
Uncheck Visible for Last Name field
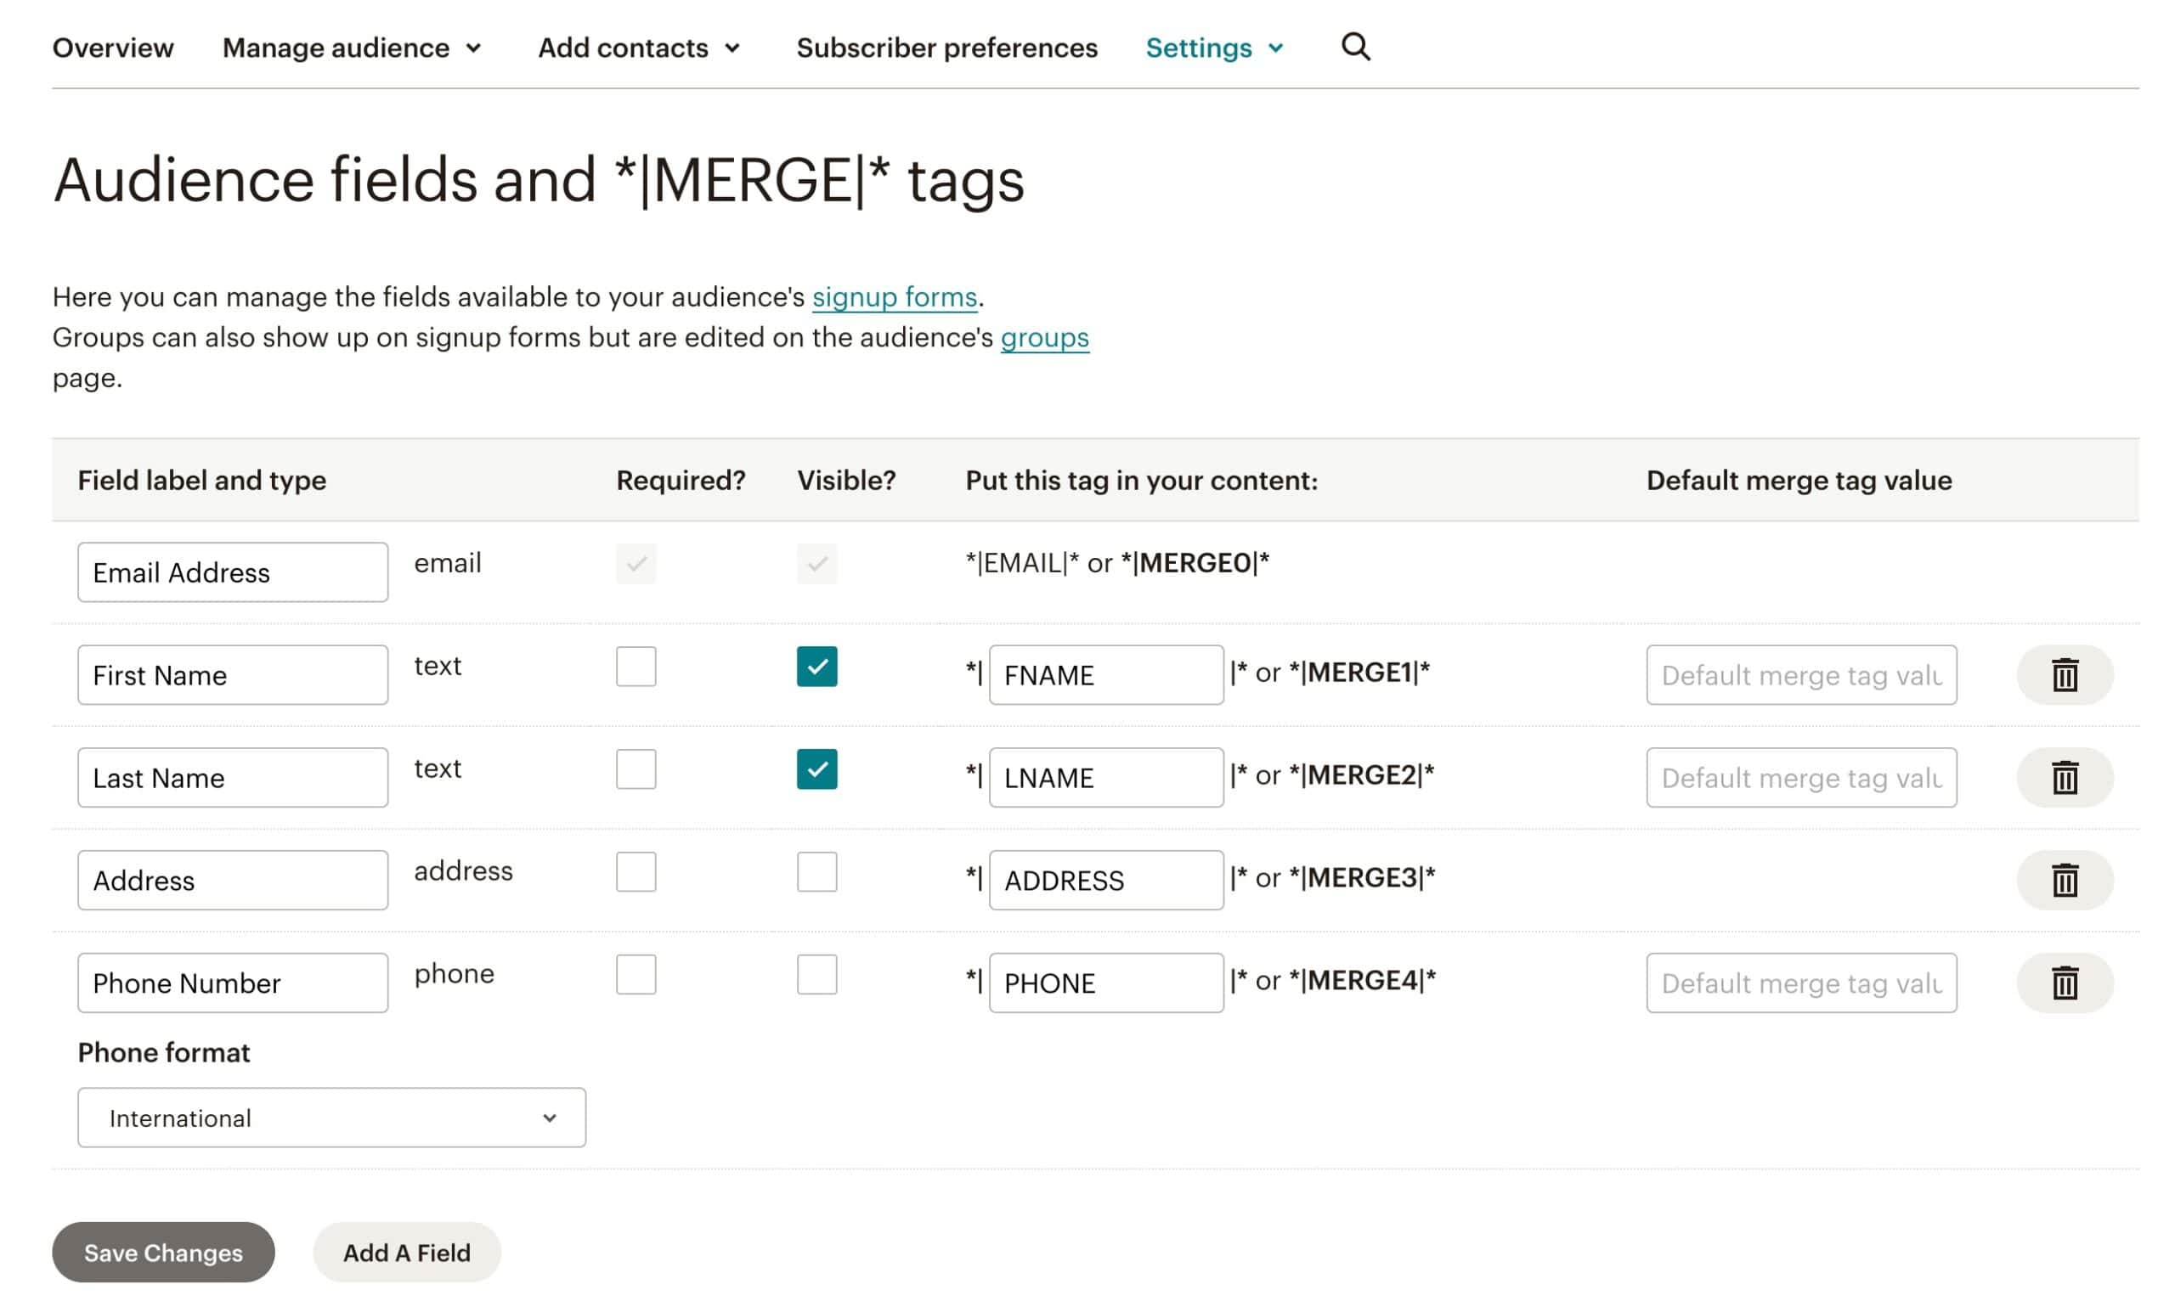[816, 769]
